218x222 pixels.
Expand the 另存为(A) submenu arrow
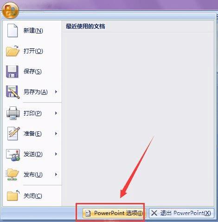(56, 92)
